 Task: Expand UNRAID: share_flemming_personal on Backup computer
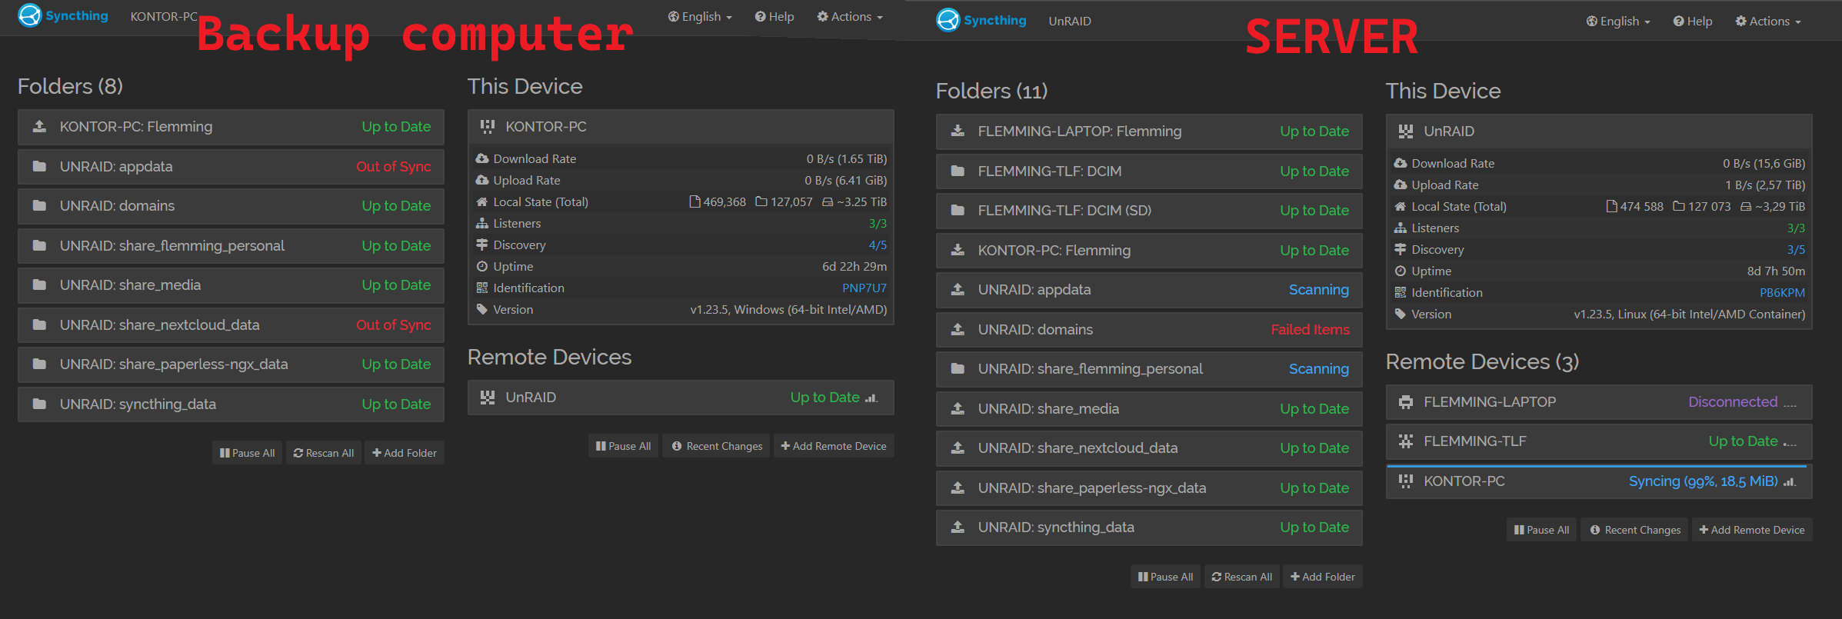coord(231,246)
